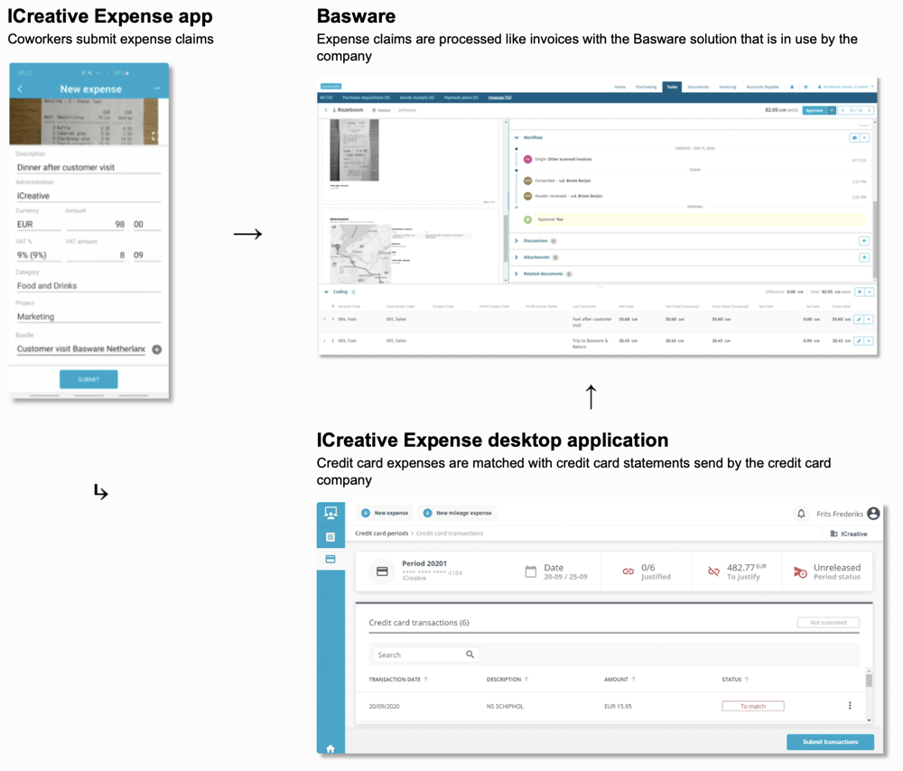
Task: Add a coding row with the plus button
Action: pos(860,292)
